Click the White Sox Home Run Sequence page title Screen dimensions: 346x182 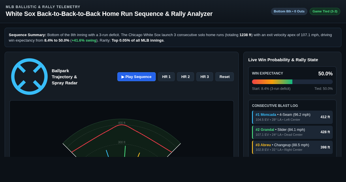coord(109,14)
